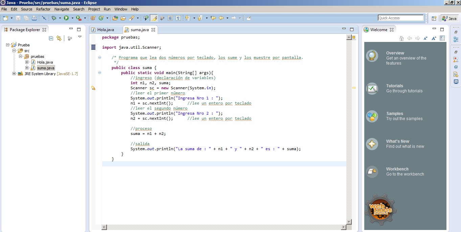Toggle Skip All Breakpoints
The height and width of the screenshot is (232, 461).
[44, 18]
